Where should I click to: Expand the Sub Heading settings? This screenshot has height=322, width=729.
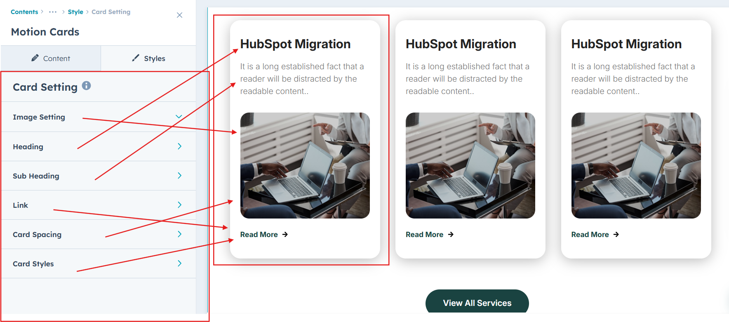[x=179, y=176]
